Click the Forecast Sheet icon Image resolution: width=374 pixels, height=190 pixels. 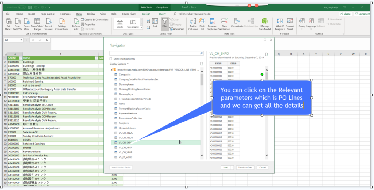(x=290, y=24)
